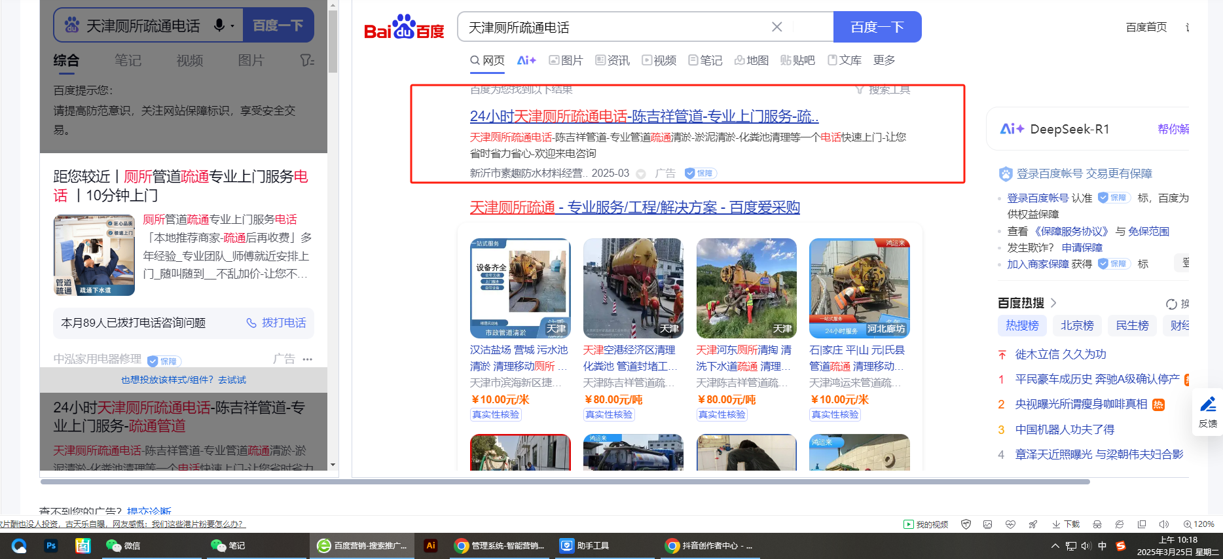This screenshot has width=1223, height=559.
Task: Expand the small circle icon after 2025-03 in the ad
Action: click(x=641, y=174)
